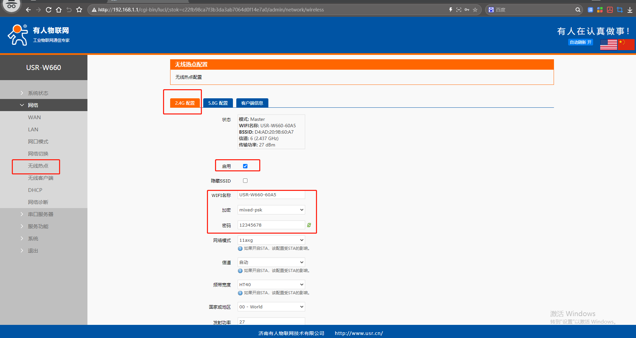The height and width of the screenshot is (338, 636).
Task: Switch to the 客户端信息 tab
Action: [252, 103]
